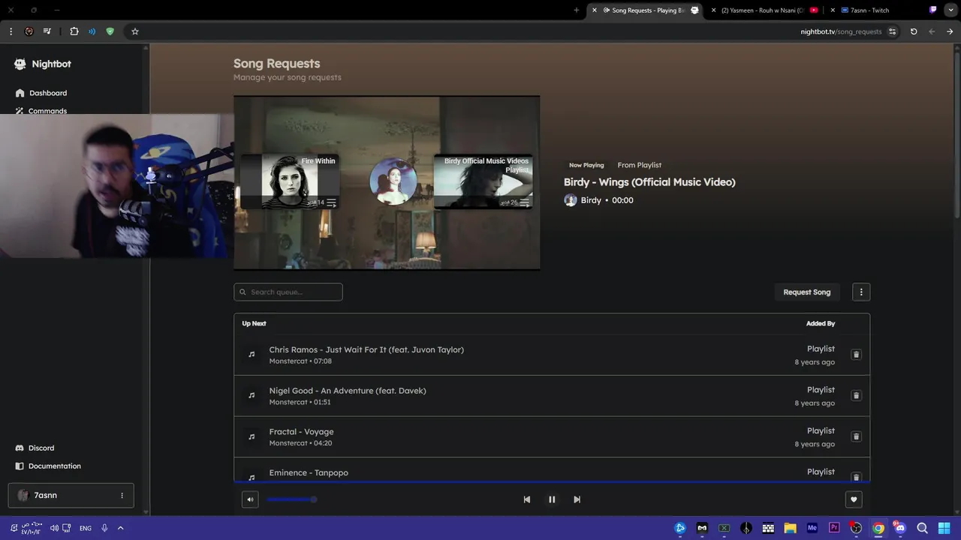Open song requests more options menu

pos(861,292)
